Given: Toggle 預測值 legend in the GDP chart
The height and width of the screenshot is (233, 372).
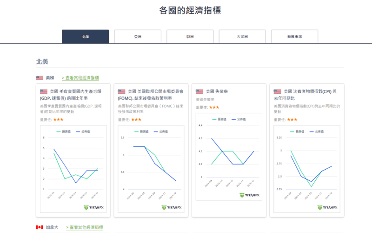Looking at the screenshot, I should coord(64,131).
